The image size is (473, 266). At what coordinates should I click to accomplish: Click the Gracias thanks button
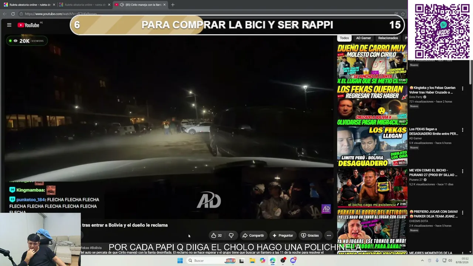pyautogui.click(x=310, y=235)
